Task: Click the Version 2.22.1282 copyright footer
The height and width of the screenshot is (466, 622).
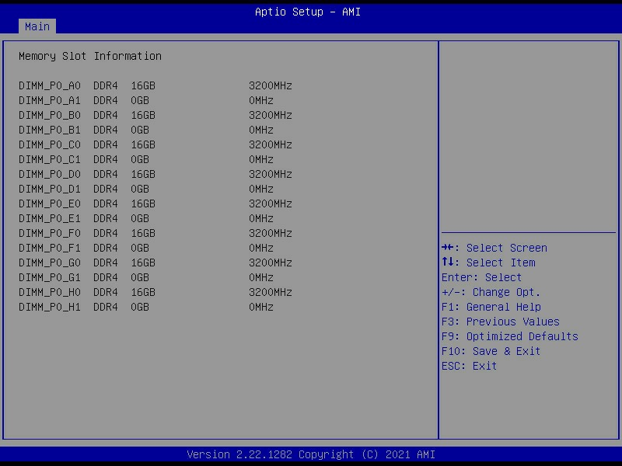Action: click(x=311, y=454)
